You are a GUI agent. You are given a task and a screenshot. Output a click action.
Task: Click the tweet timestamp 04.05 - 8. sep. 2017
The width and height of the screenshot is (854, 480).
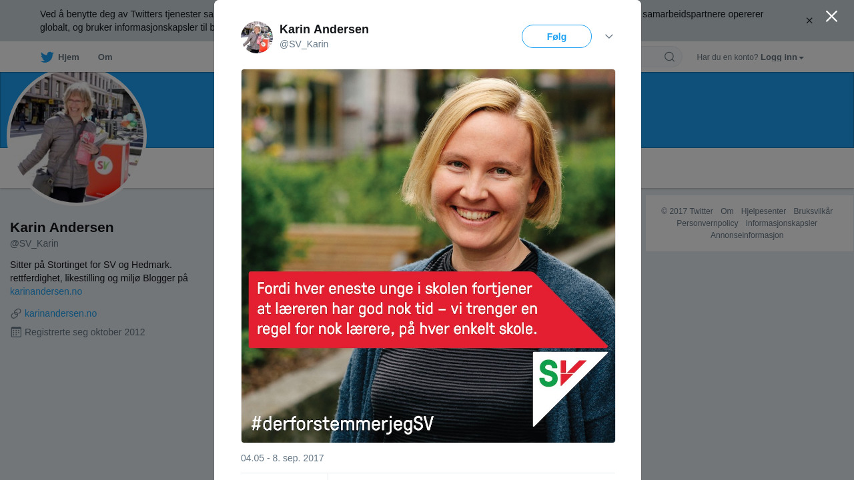click(282, 458)
